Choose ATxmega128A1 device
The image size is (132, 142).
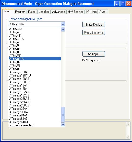click(35, 72)
